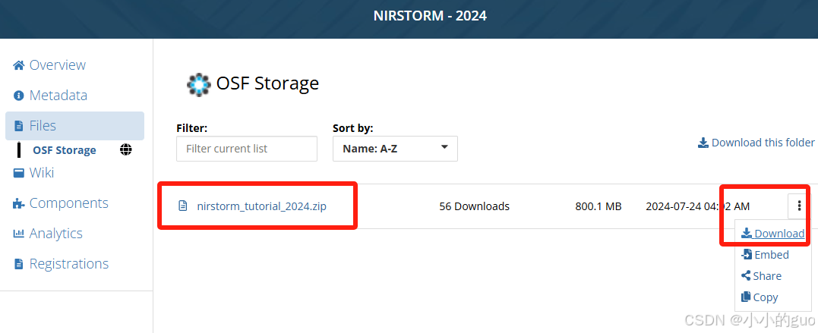Open the three-dot file actions menu
Image resolution: width=818 pixels, height=333 pixels.
(x=799, y=206)
